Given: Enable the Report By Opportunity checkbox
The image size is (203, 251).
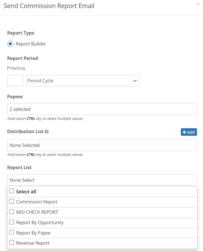Looking at the screenshot, I should pyautogui.click(x=12, y=222).
